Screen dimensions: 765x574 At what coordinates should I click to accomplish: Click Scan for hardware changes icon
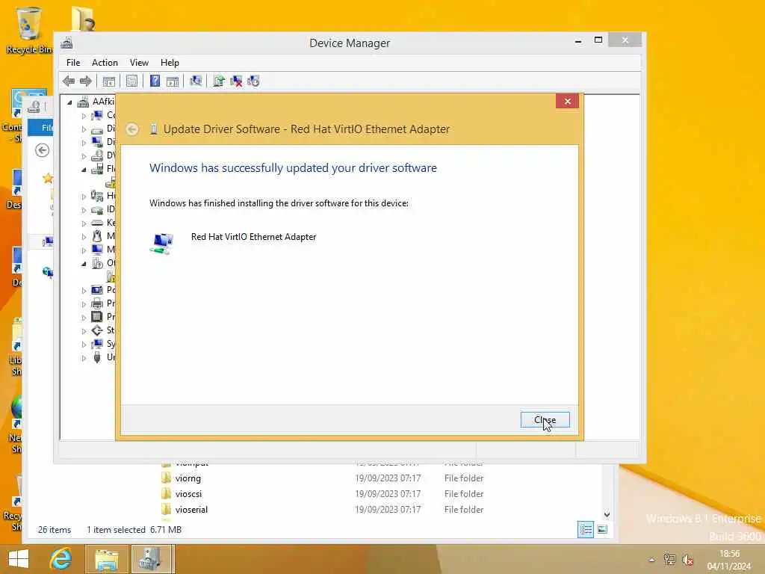click(196, 81)
